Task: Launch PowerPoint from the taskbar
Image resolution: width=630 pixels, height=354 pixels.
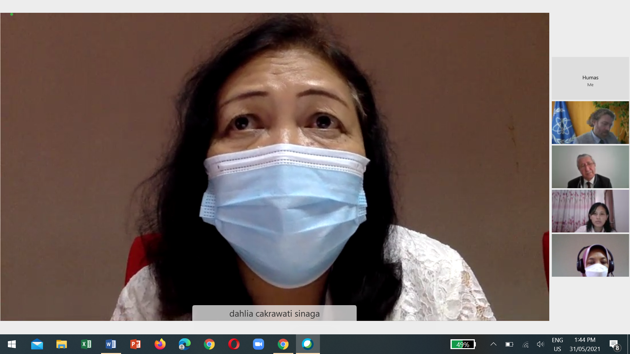Action: coord(136,344)
